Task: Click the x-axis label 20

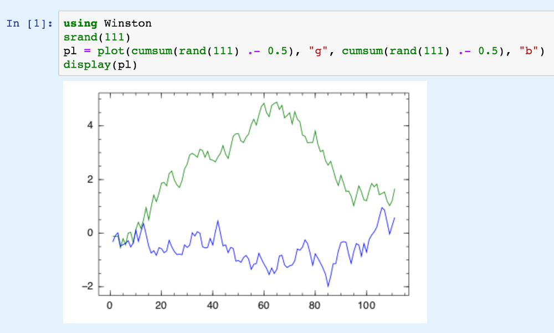Action: [x=161, y=305]
